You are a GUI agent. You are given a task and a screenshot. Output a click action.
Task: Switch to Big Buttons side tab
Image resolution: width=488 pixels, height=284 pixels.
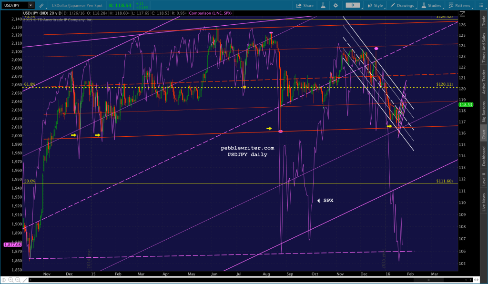click(x=484, y=112)
